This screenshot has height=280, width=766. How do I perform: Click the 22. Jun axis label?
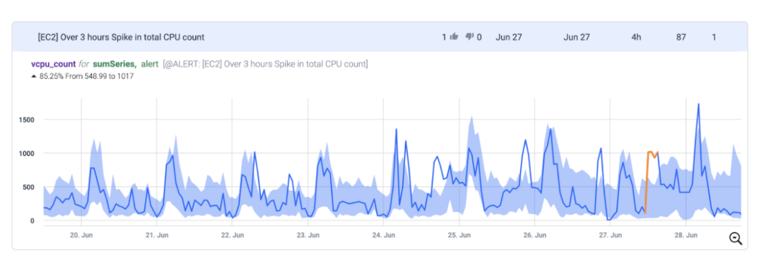(232, 235)
